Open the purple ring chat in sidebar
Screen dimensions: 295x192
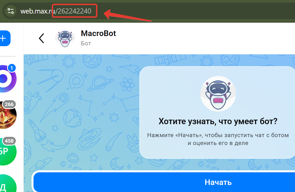pos(8,79)
